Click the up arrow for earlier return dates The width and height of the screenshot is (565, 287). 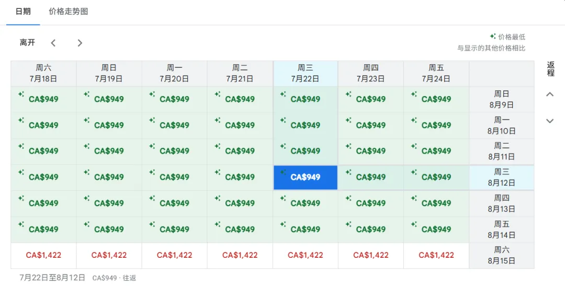pos(550,94)
